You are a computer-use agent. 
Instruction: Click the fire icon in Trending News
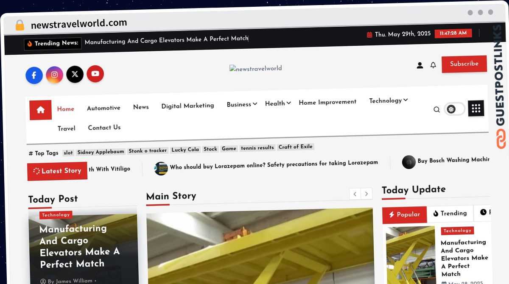click(30, 43)
